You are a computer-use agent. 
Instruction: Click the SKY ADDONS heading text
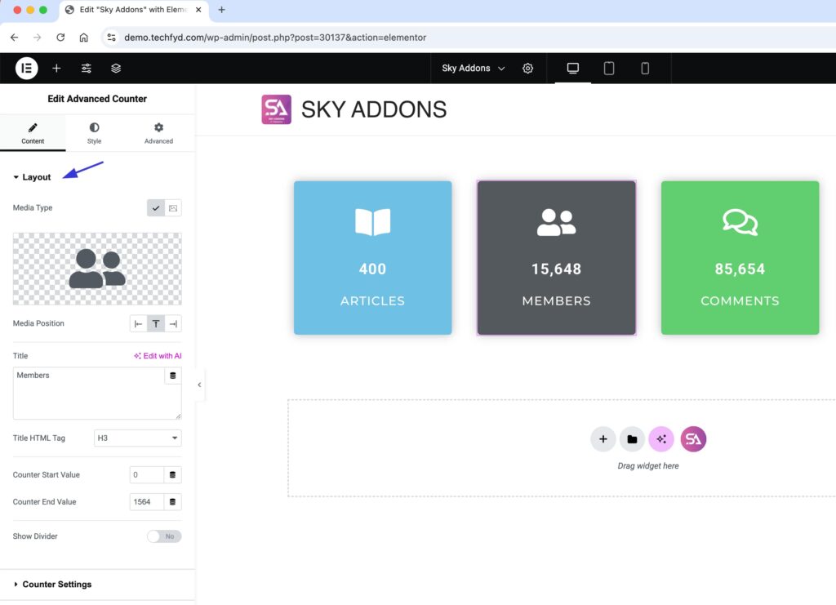[x=374, y=109]
